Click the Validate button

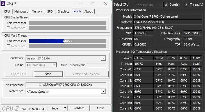tap(79, 108)
